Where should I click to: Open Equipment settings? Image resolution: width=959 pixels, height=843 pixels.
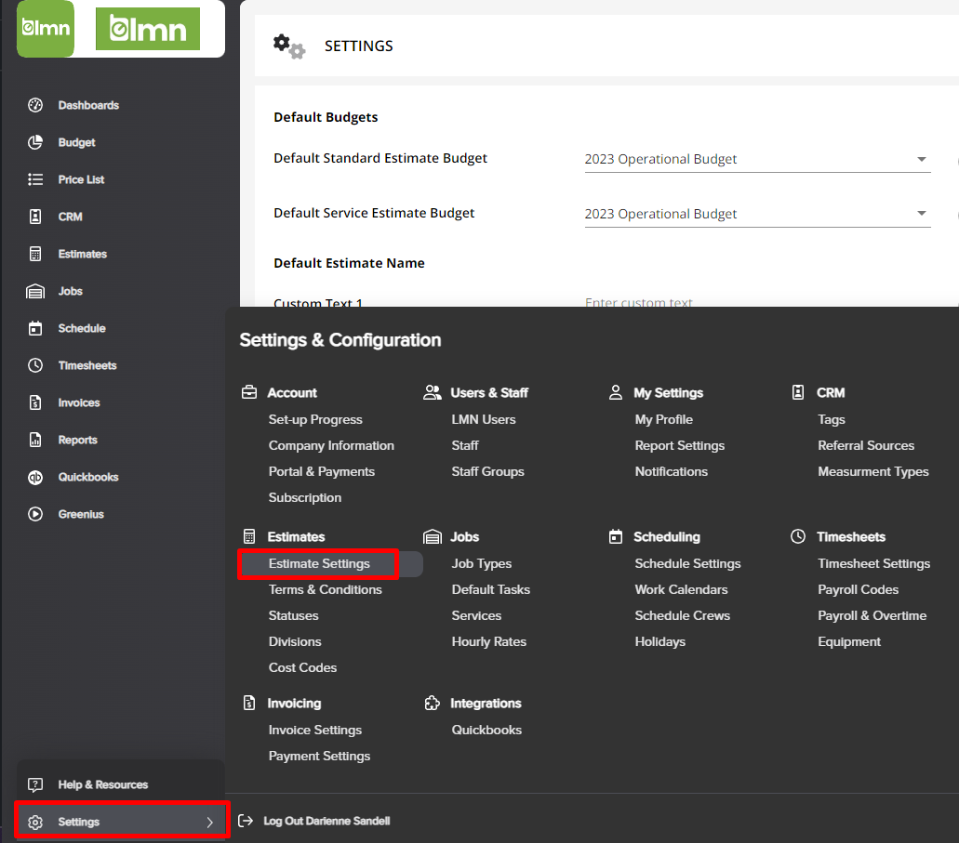[x=849, y=641]
